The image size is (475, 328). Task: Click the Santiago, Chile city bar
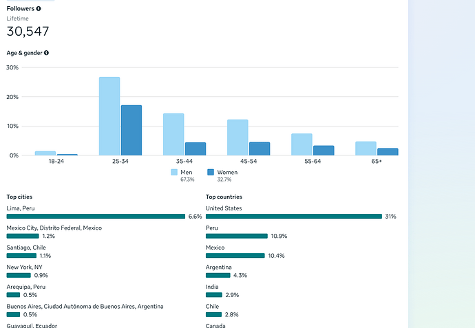click(21, 255)
